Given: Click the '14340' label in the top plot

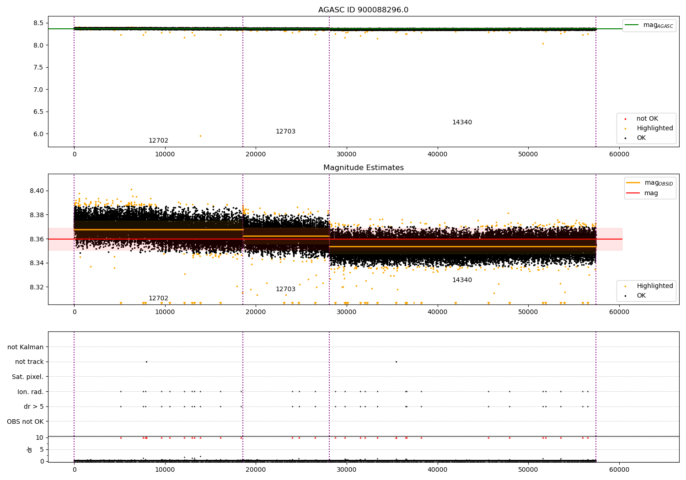Looking at the screenshot, I should (x=462, y=123).
